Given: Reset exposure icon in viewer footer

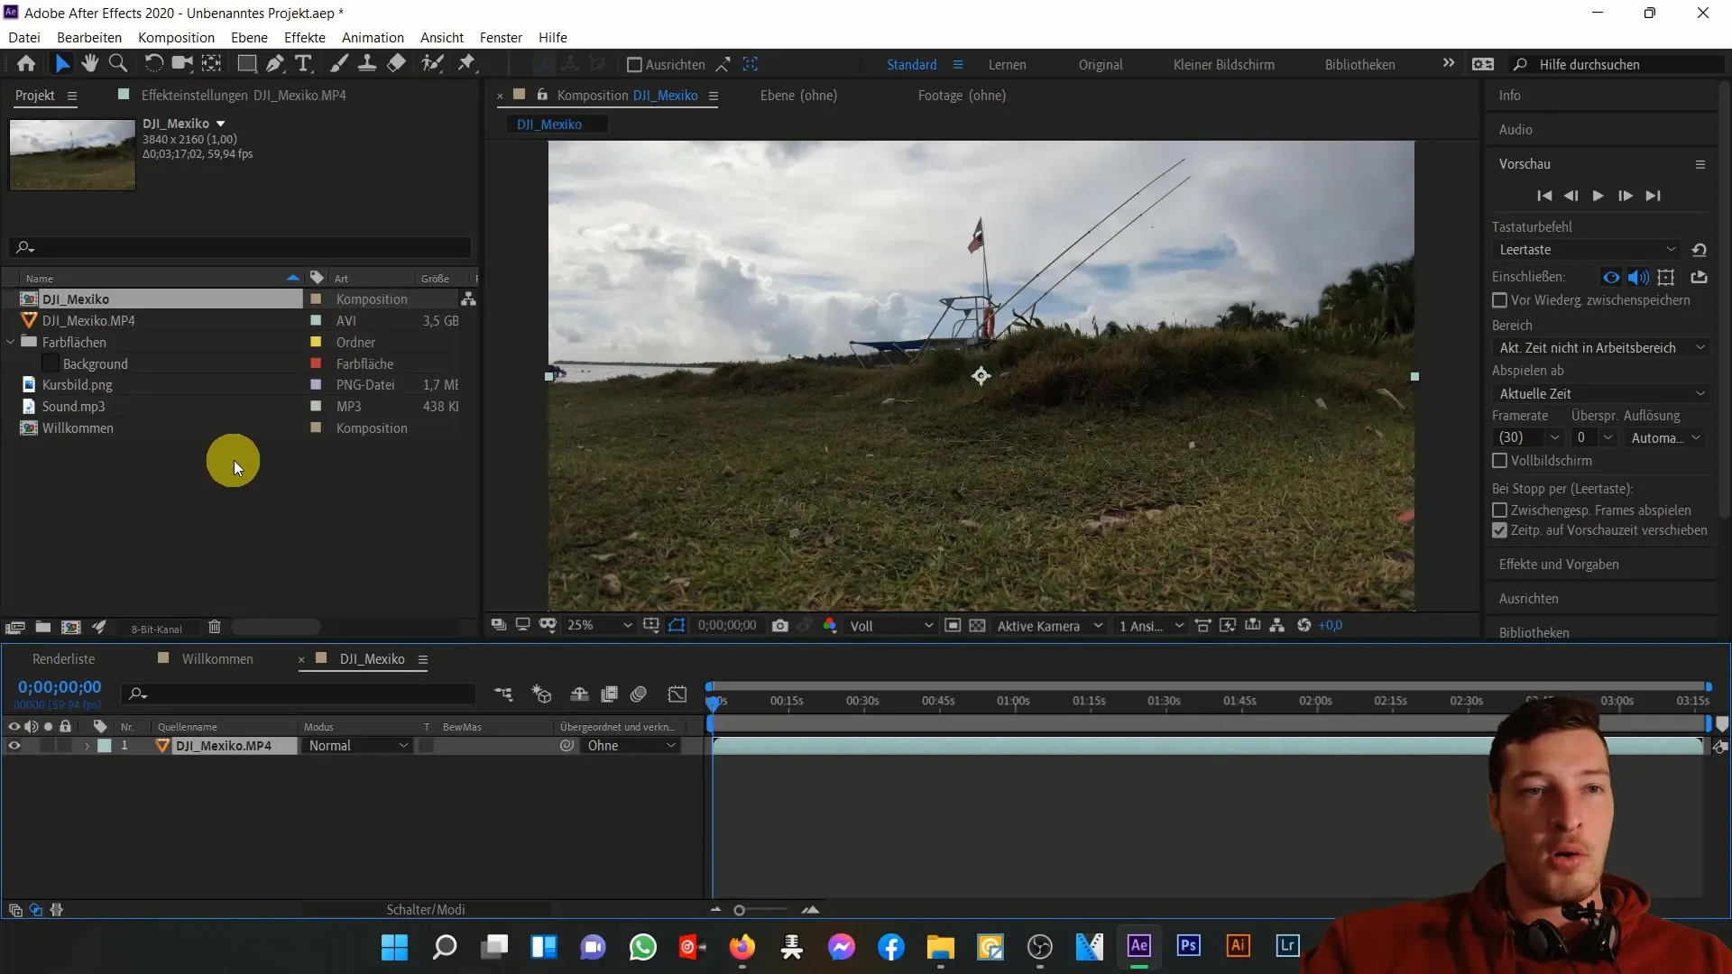Looking at the screenshot, I should coord(1304,626).
